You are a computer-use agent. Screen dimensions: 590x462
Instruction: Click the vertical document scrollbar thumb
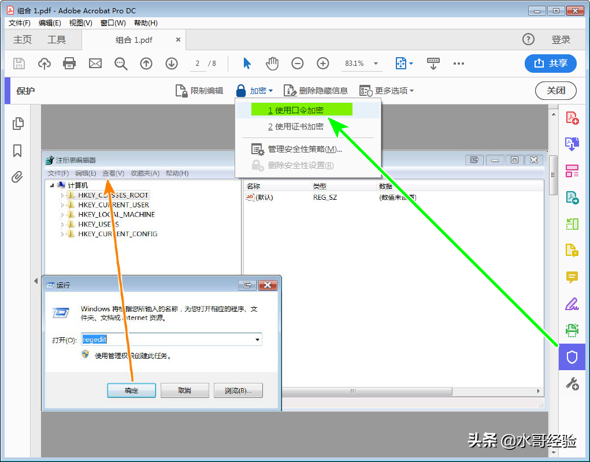pyautogui.click(x=553, y=176)
